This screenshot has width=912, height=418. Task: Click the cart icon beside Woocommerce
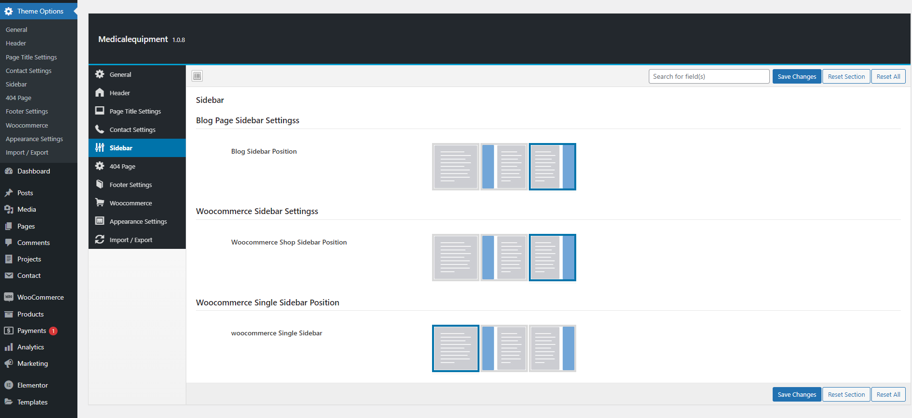tap(100, 203)
